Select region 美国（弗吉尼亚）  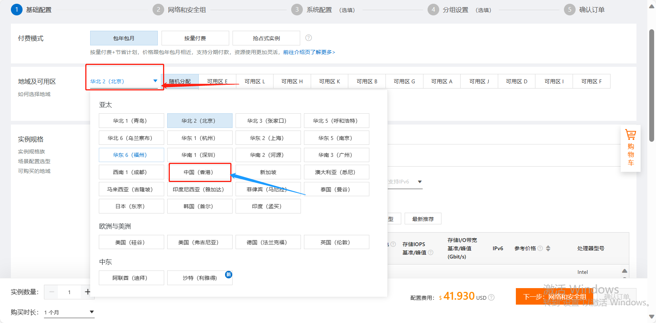(x=200, y=242)
